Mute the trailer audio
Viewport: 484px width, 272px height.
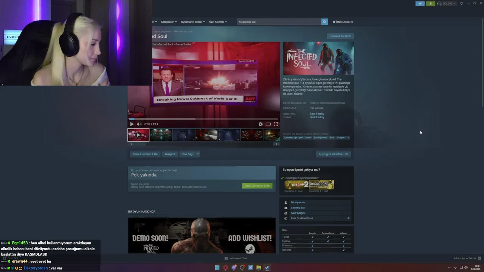click(x=139, y=124)
